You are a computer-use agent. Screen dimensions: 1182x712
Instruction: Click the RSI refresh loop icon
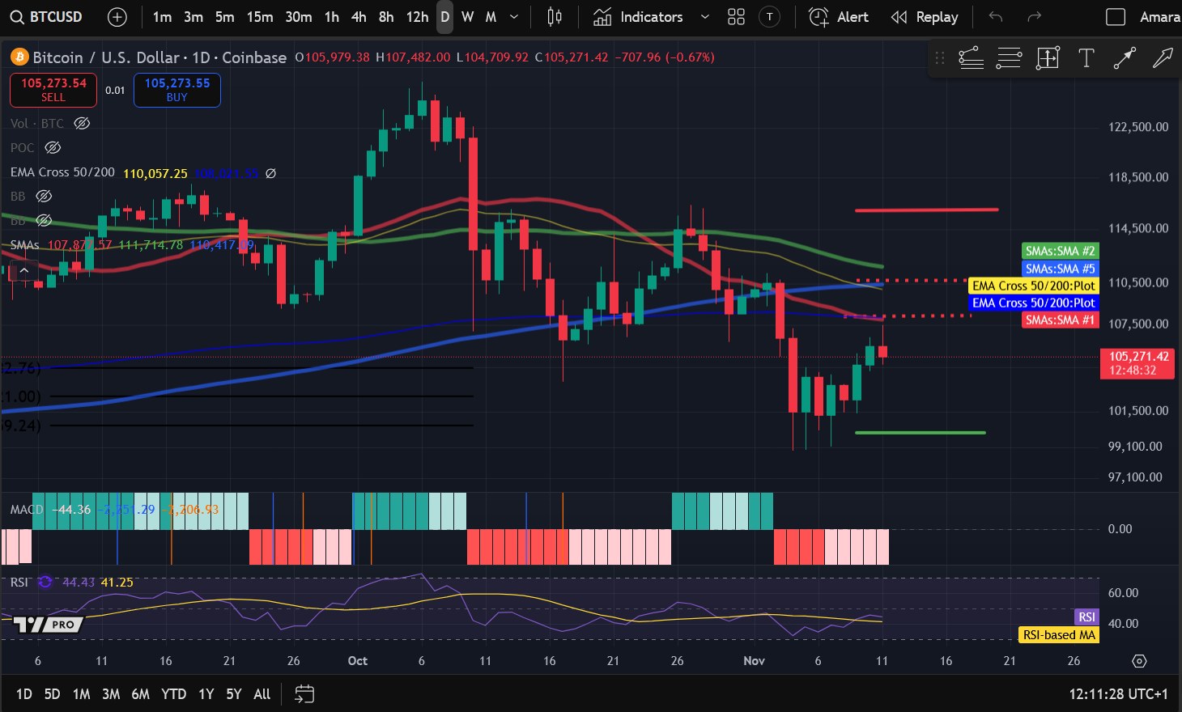(45, 582)
